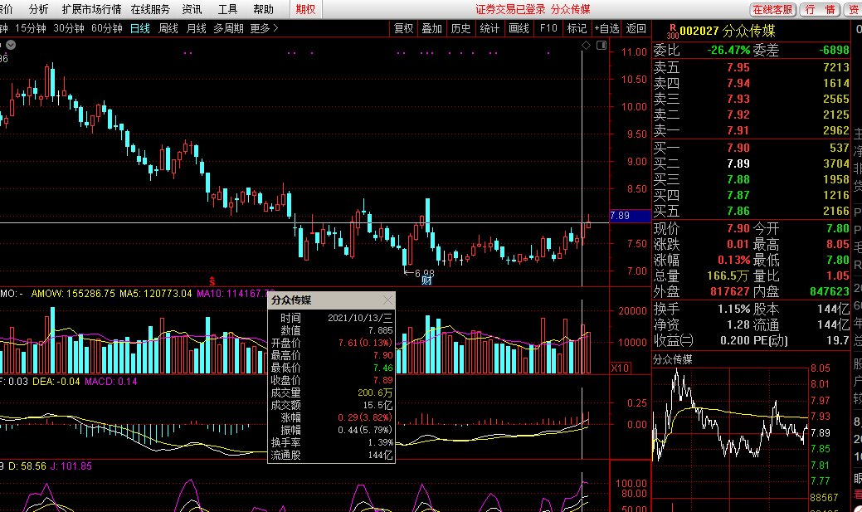Click the 卖四 price 7.94
Viewport: 862px width, 512px height.
point(738,84)
